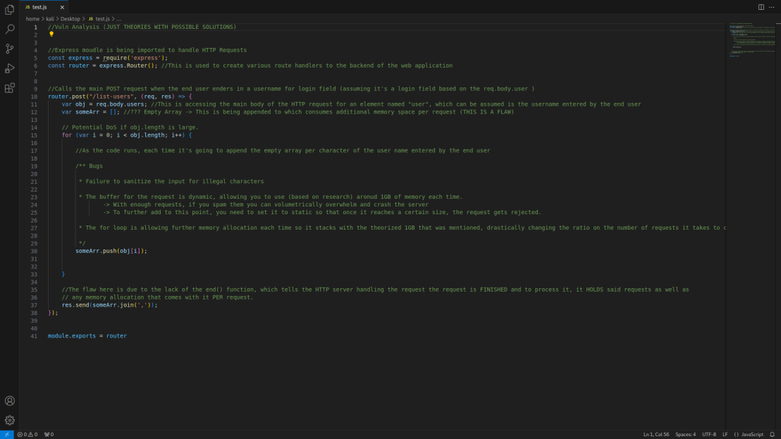Image resolution: width=781 pixels, height=439 pixels.
Task: Click the lightbulb code action icon
Action: (51, 34)
